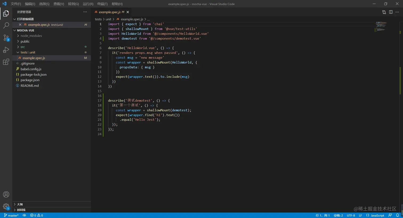Expand the 大纲 outline section
This screenshot has height=218, width=403.
20,204
